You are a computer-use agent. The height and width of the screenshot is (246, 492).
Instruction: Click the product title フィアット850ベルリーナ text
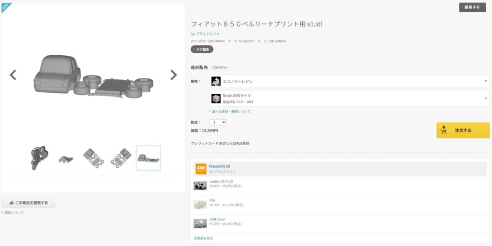coord(257,24)
